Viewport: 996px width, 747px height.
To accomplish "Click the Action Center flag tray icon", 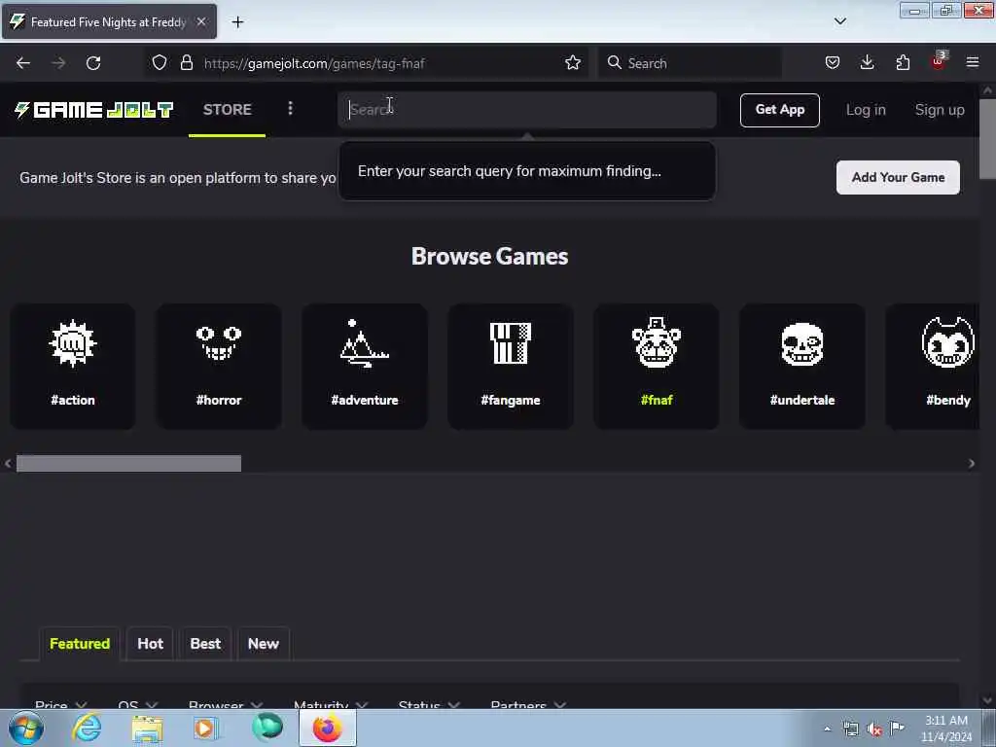I will pyautogui.click(x=897, y=728).
